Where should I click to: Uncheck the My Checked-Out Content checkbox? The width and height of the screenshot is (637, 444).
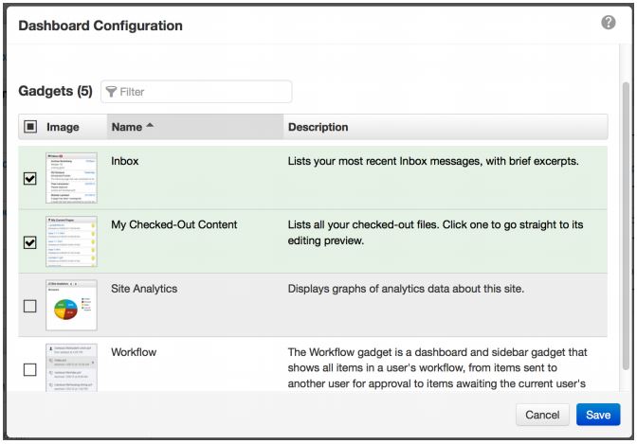(28, 242)
